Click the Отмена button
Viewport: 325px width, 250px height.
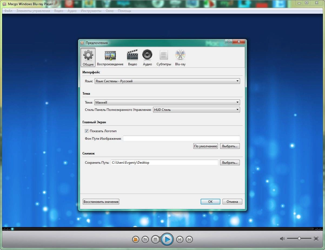point(232,202)
